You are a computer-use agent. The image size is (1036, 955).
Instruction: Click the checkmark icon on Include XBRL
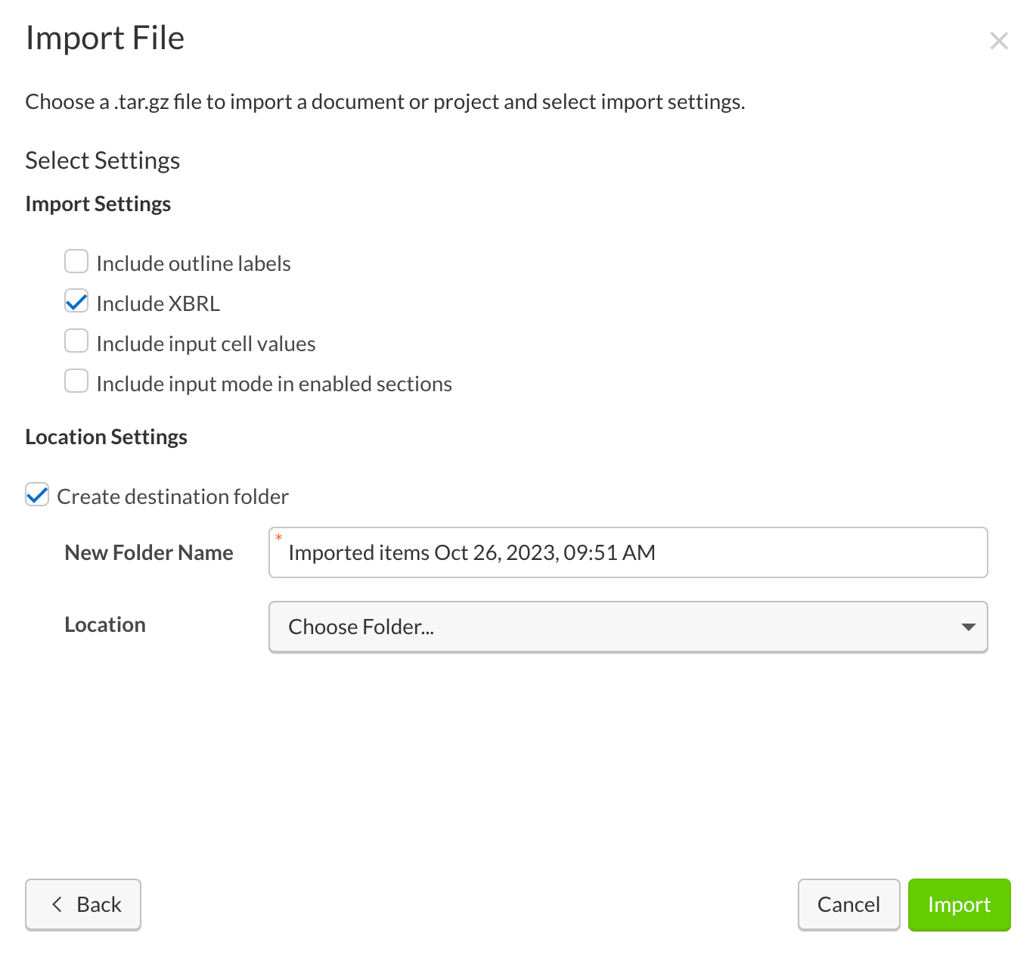[76, 301]
